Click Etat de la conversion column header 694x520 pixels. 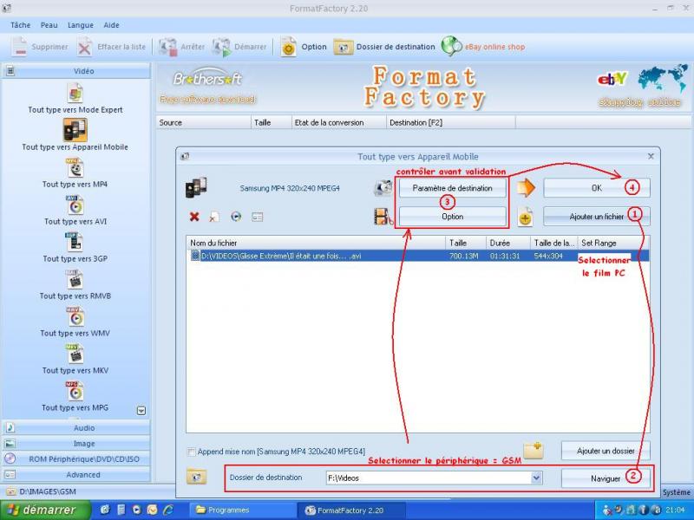click(338, 122)
